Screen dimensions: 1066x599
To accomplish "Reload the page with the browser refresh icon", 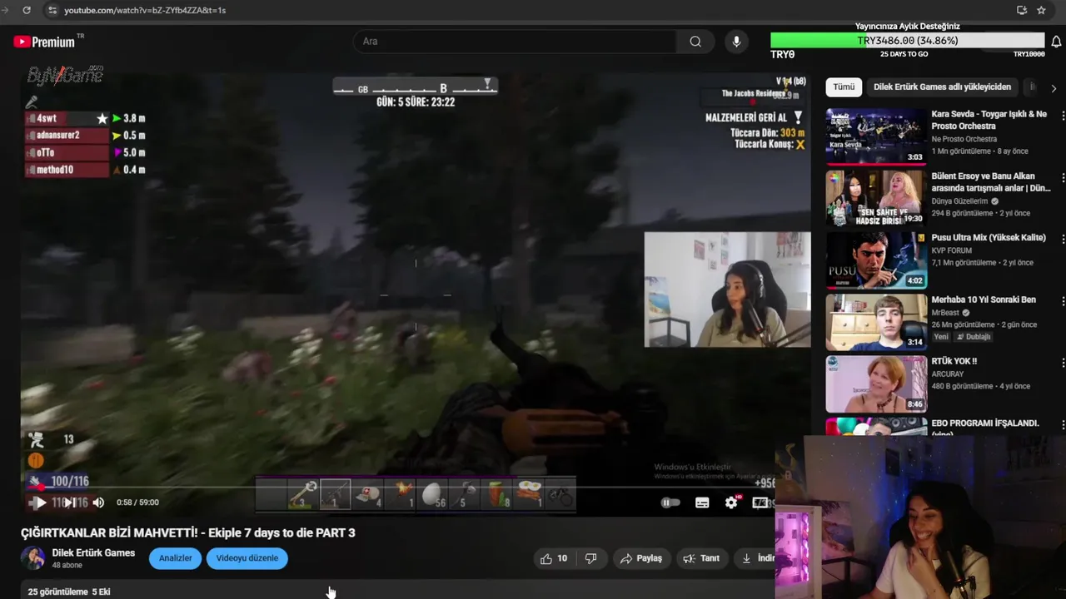I will tap(27, 10).
